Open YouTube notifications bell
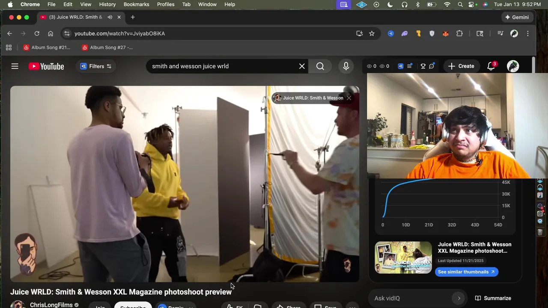This screenshot has width=548, height=308. pyautogui.click(x=491, y=66)
